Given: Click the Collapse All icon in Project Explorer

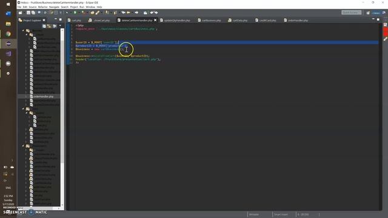Looking at the screenshot, I should (x=44, y=26).
